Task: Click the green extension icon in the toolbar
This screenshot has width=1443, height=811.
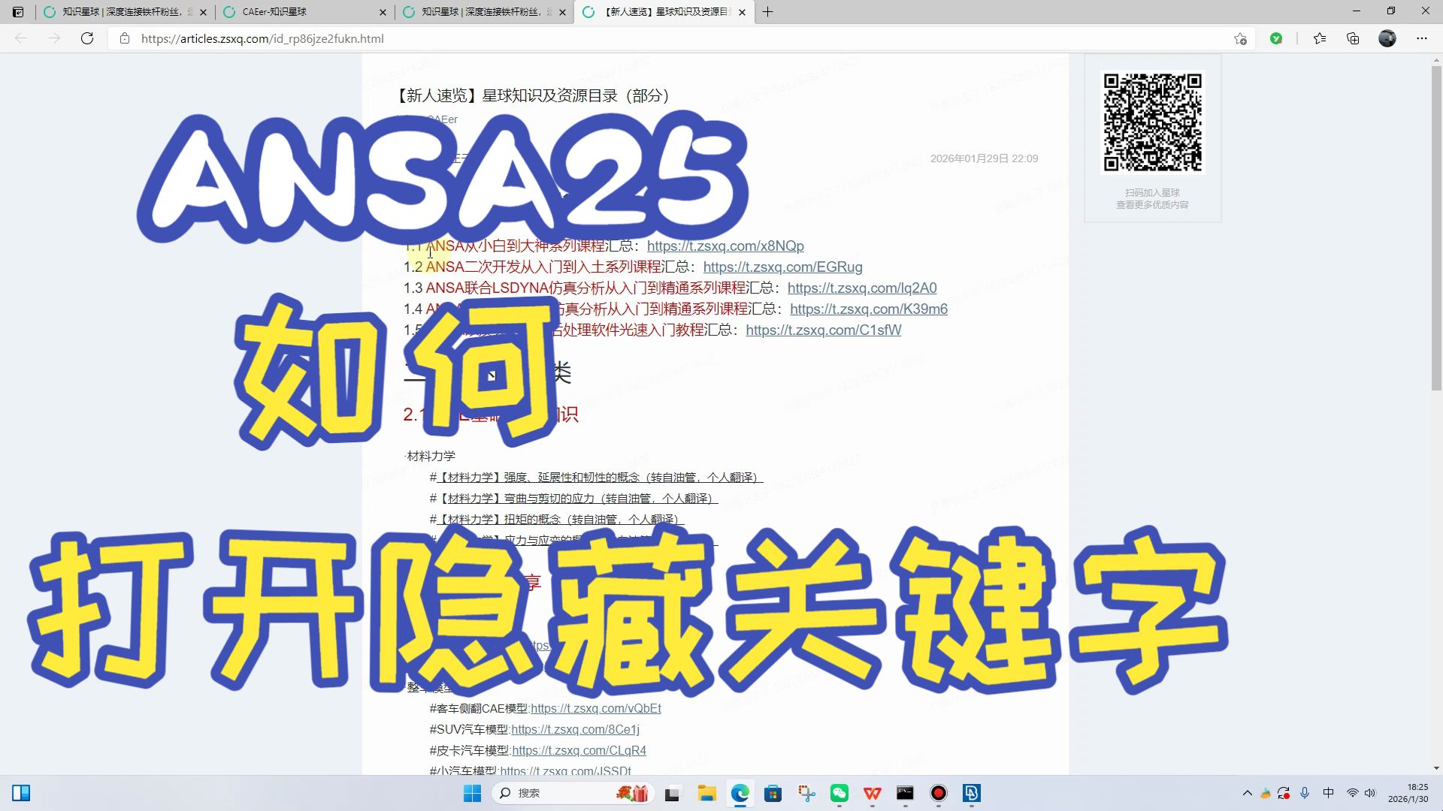Action: coord(1276,38)
